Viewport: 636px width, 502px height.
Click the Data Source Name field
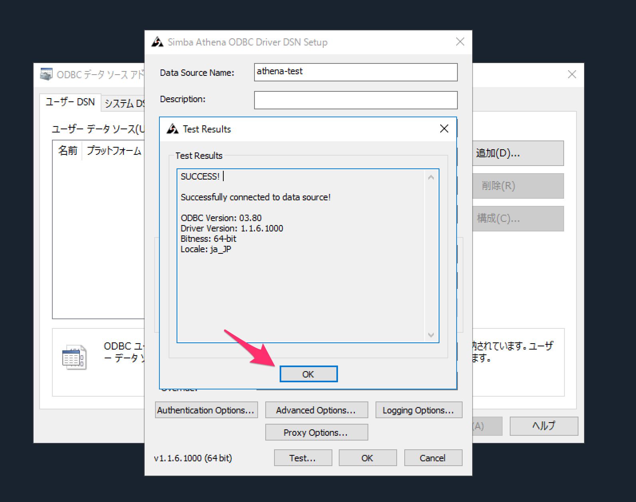[x=356, y=72]
